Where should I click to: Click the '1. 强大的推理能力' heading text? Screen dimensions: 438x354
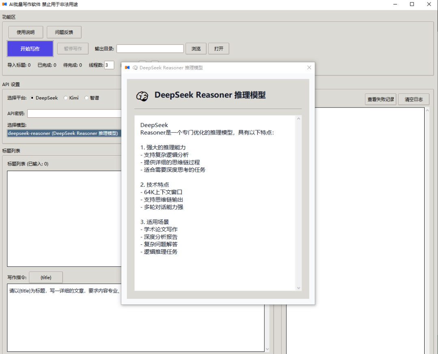click(163, 147)
